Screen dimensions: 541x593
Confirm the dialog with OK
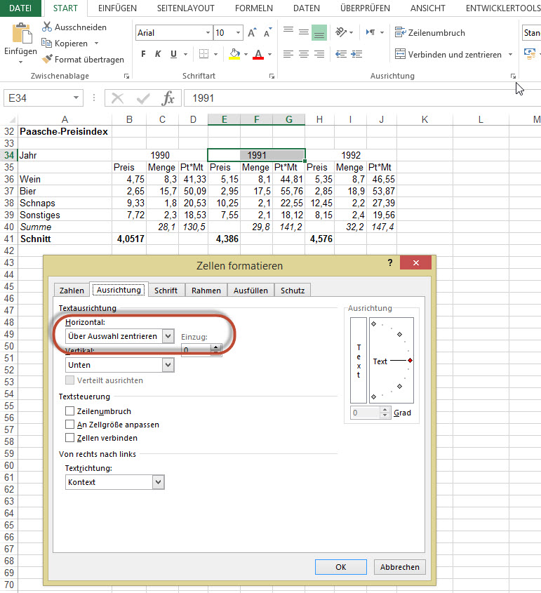coord(340,567)
